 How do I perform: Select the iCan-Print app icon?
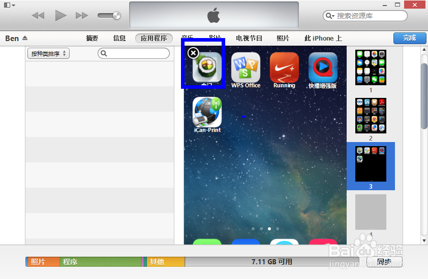(207, 112)
